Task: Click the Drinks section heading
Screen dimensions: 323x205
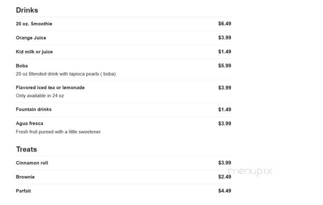Action: (x=27, y=10)
